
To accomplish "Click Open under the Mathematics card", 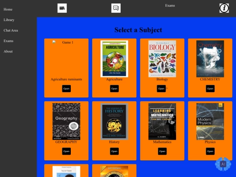I will pyautogui.click(x=162, y=151).
